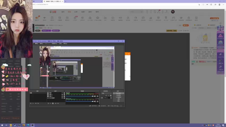The width and height of the screenshot is (226, 127).
Task: Adjust mic/Aux volume slider in mixer
Action: tap(80, 101)
